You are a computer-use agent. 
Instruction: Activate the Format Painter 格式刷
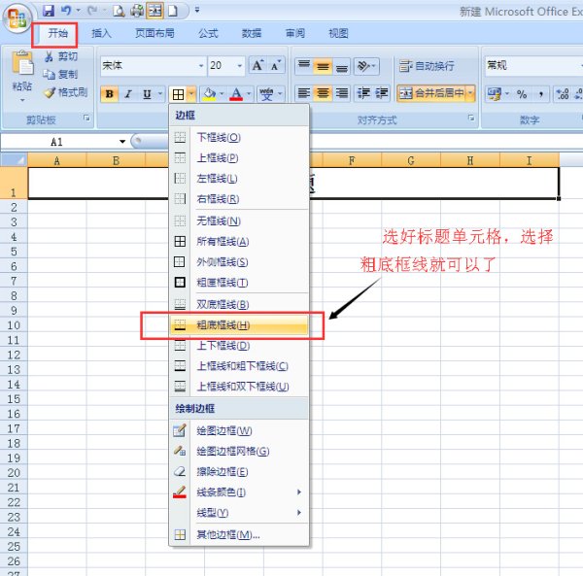click(x=65, y=92)
